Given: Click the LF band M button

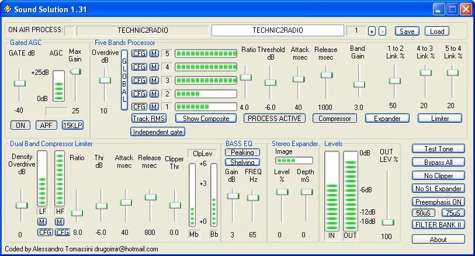Looking at the screenshot, I should 42,222.
